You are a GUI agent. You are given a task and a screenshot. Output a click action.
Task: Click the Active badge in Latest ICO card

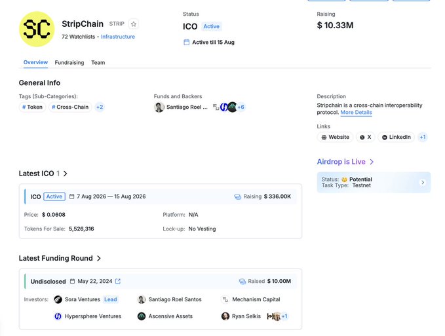point(54,196)
